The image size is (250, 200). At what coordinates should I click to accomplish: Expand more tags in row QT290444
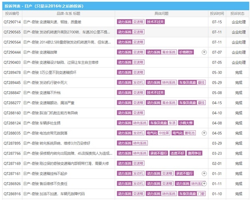(x=204, y=52)
